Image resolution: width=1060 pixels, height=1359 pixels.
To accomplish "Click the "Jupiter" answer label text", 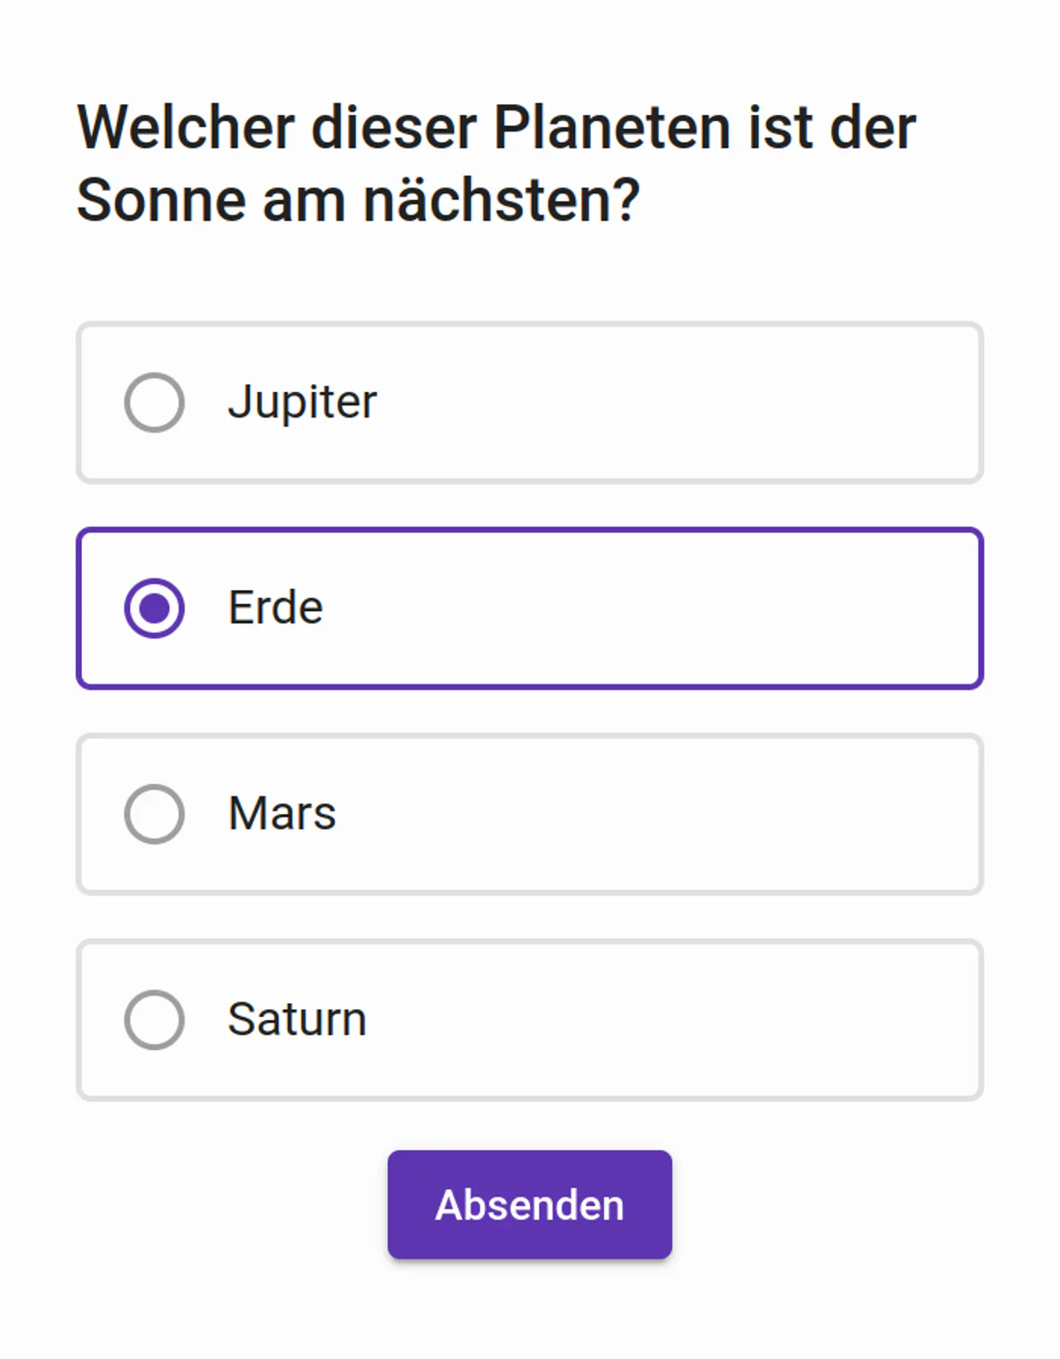I will pyautogui.click(x=302, y=403).
